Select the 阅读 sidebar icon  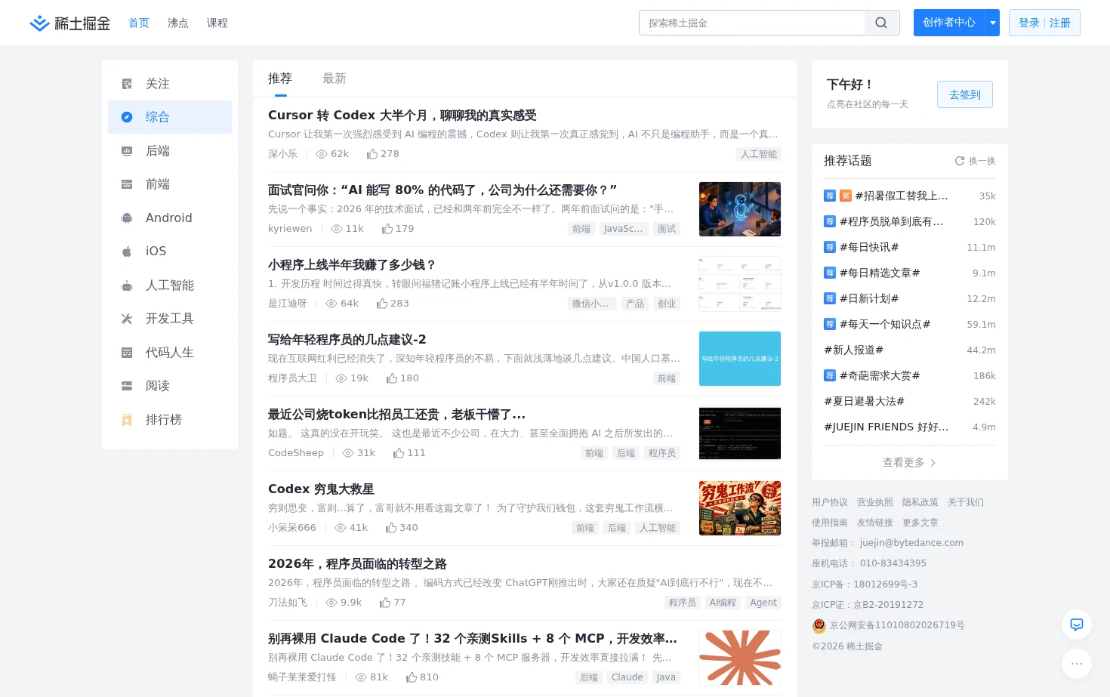pyautogui.click(x=127, y=386)
